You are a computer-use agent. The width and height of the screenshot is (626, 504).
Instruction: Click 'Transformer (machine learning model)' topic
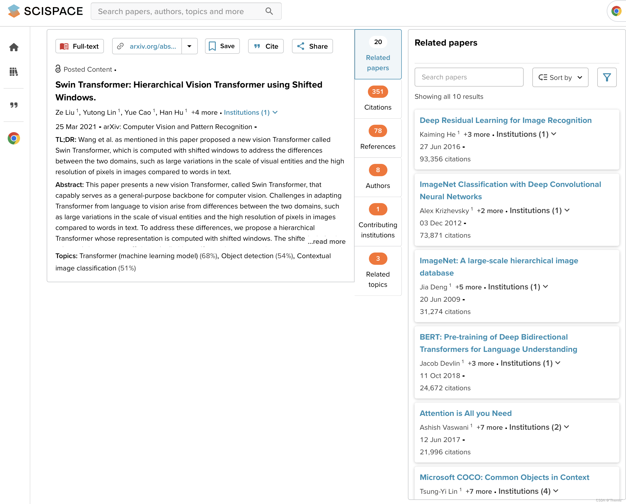139,256
